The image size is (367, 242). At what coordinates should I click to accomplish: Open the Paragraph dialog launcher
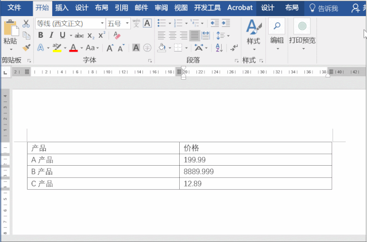coord(237,61)
